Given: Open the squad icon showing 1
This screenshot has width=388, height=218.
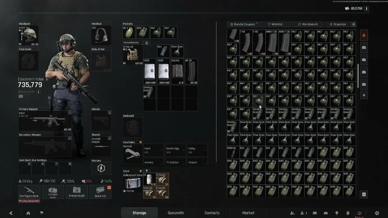Looking at the screenshot, I should pos(303,213).
